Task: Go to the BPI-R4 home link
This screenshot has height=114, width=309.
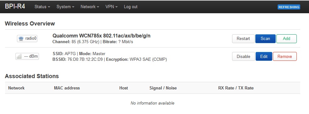Action: click(x=15, y=7)
